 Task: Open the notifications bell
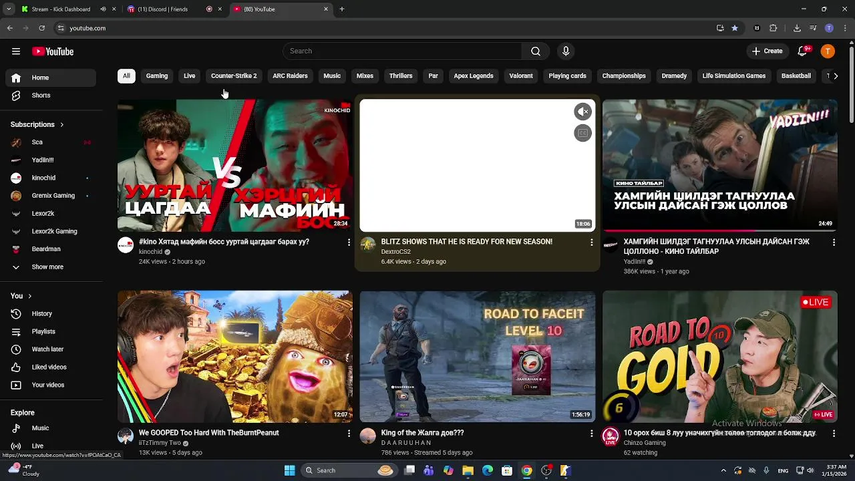tap(803, 51)
